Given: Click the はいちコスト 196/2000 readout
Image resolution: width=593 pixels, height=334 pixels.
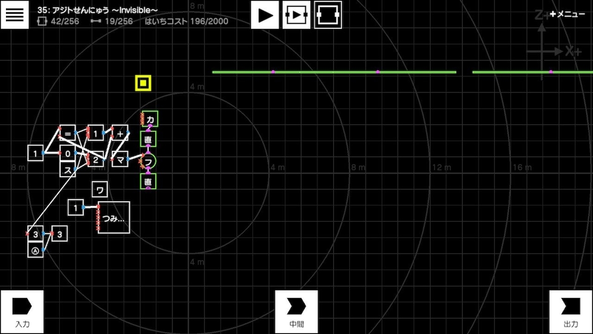Looking at the screenshot, I should (x=186, y=21).
